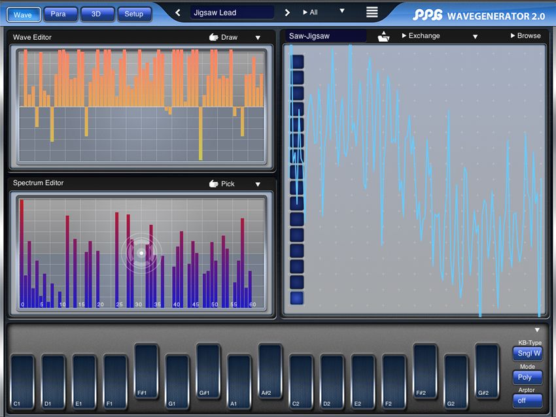Open the Wave Editor Draw mode dropdown

point(258,38)
